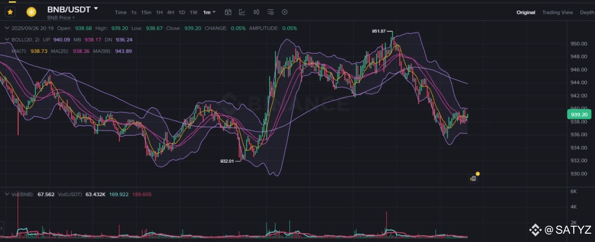Click the BOLL UP value 940.09
Image resolution: width=595 pixels, height=242 pixels.
[61, 40]
